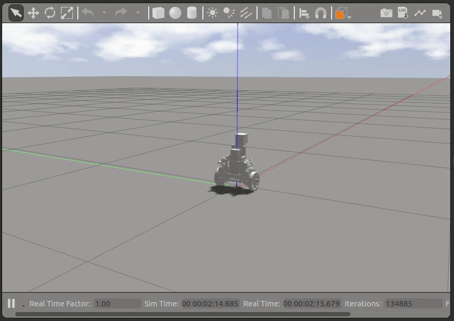Add a directional light

(x=246, y=13)
